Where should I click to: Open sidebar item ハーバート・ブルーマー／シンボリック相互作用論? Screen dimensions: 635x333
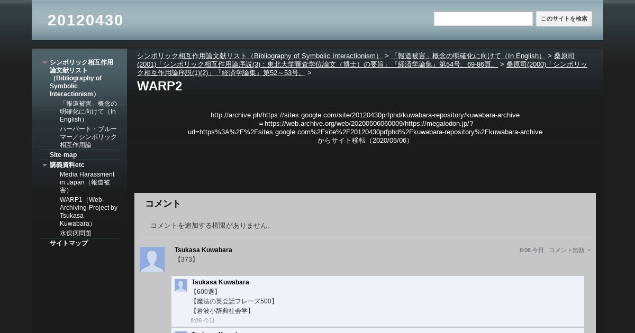(88, 137)
